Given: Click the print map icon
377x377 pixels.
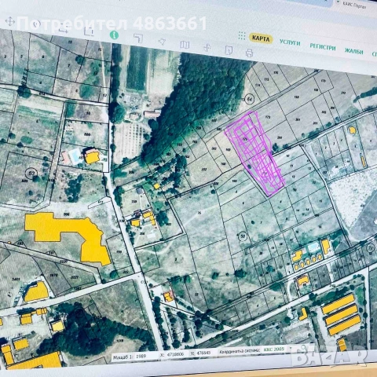Looking at the screenshot, I should (x=249, y=53).
